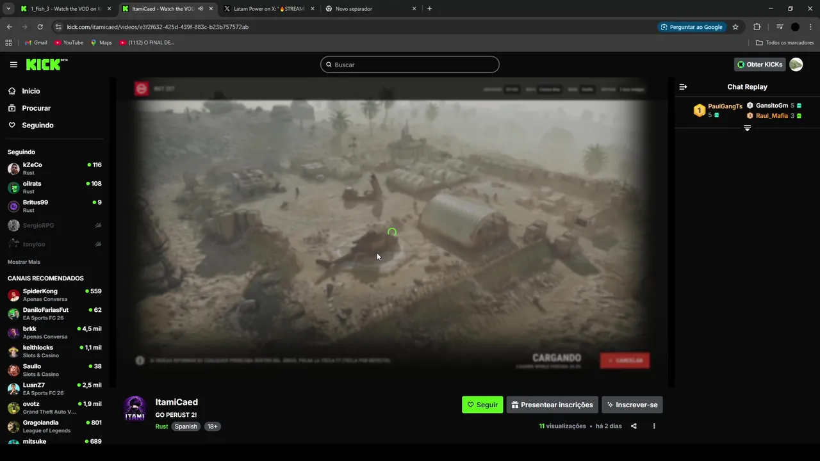The image size is (820, 461).
Task: Open kZeCo's channel in the sidebar
Action: pyautogui.click(x=54, y=168)
